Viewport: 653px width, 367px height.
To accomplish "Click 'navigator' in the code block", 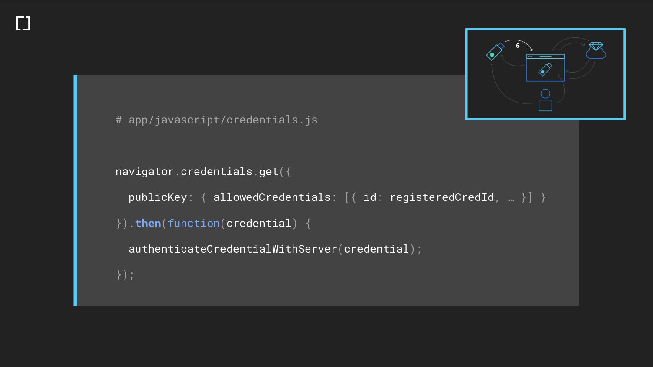I will coord(145,172).
